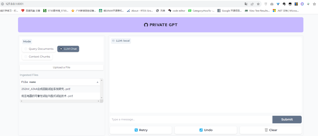The height and width of the screenshot is (136, 318).
Task: Bookmark this page with the star icon
Action: coord(258,4)
